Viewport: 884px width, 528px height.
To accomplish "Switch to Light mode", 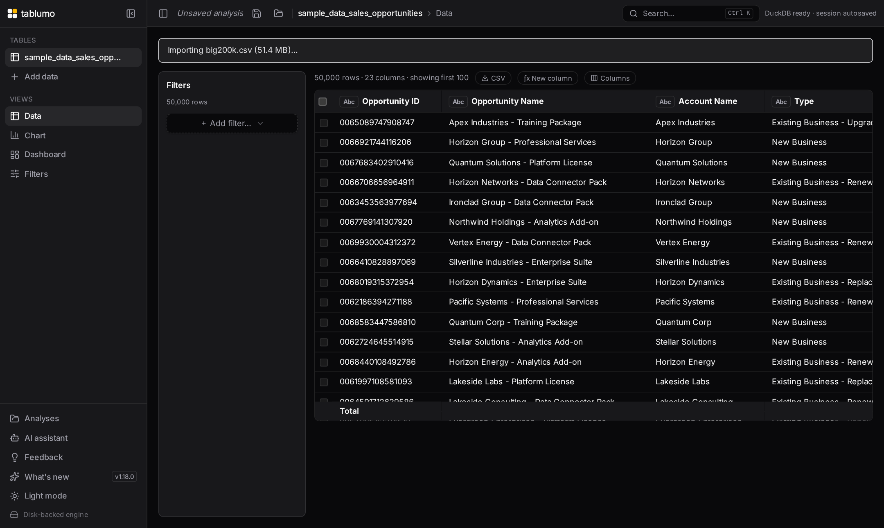I will 73,496.
